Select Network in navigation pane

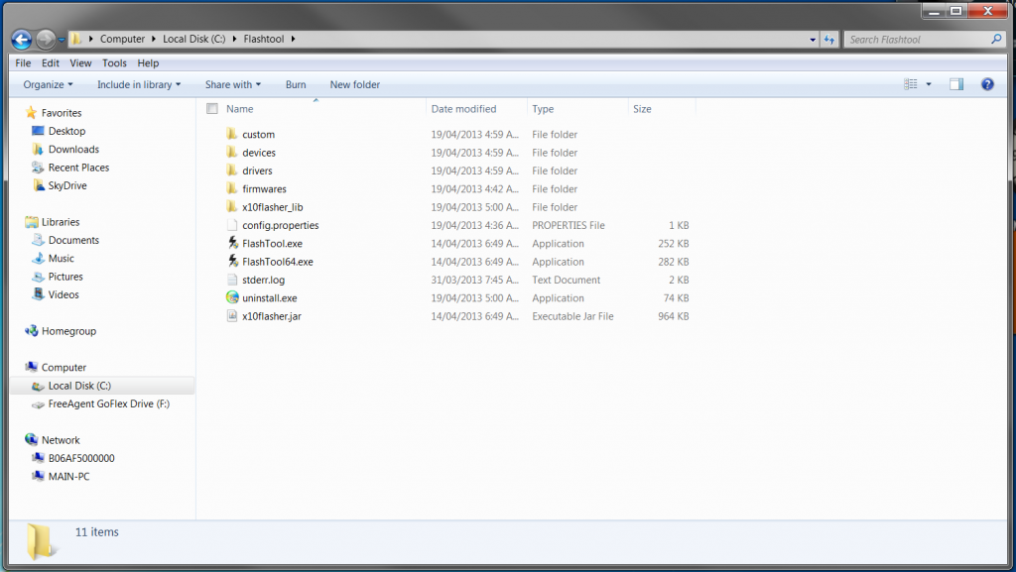pos(61,440)
